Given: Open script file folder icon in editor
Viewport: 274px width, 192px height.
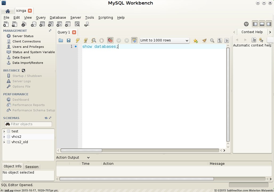Looking at the screenshot, I should (61, 40).
